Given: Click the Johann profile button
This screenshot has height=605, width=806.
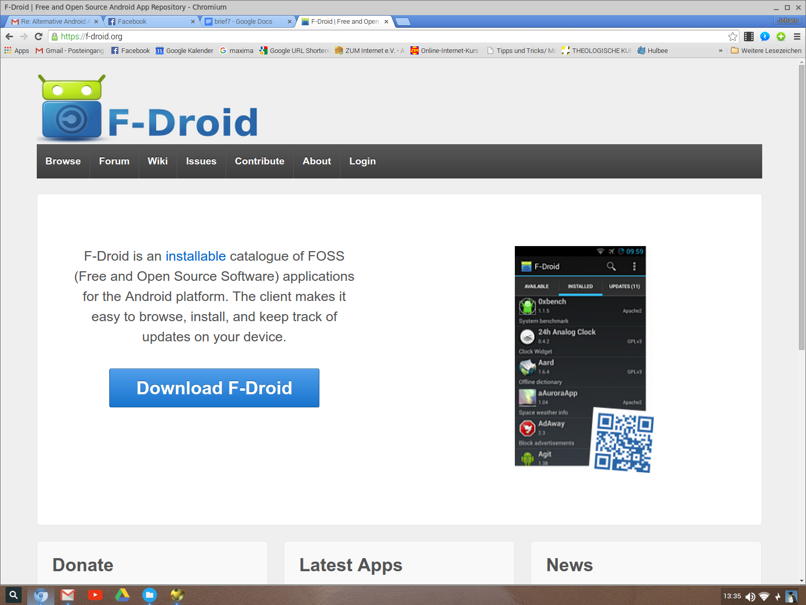Looking at the screenshot, I should coord(787,21).
